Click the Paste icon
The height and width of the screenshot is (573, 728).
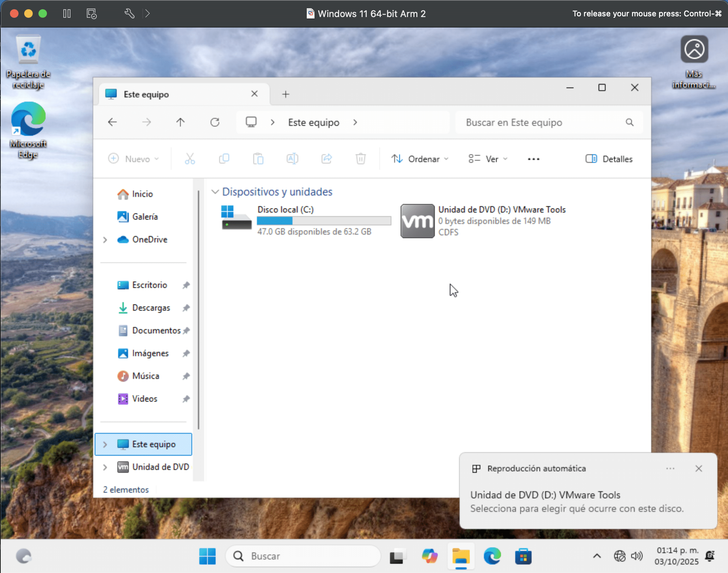pos(258,159)
